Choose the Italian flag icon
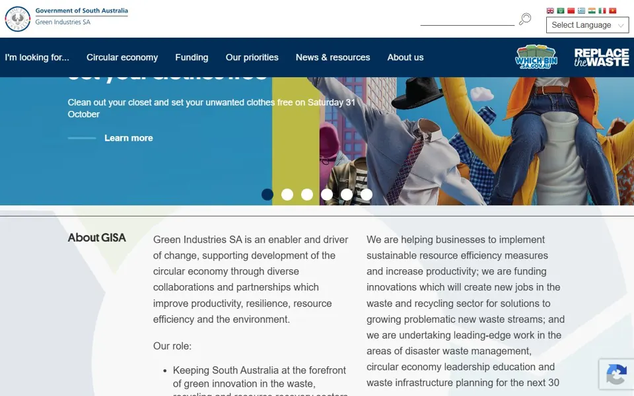 click(x=602, y=11)
